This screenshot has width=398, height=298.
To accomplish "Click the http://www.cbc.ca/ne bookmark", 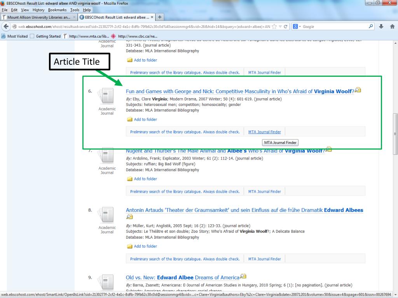I will click(134, 36).
